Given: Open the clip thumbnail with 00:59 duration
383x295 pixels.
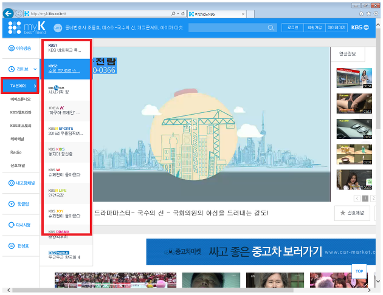Looking at the screenshot, I should tap(354, 180).
